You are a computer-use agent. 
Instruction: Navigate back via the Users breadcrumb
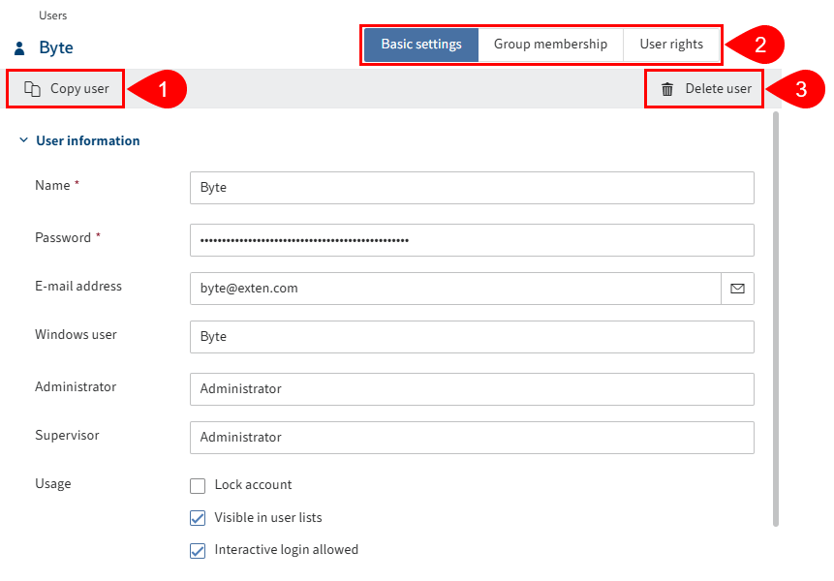(52, 15)
